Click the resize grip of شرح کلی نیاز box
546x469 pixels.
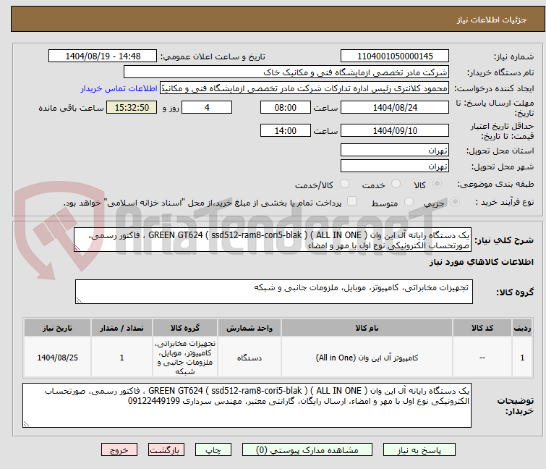[77, 248]
